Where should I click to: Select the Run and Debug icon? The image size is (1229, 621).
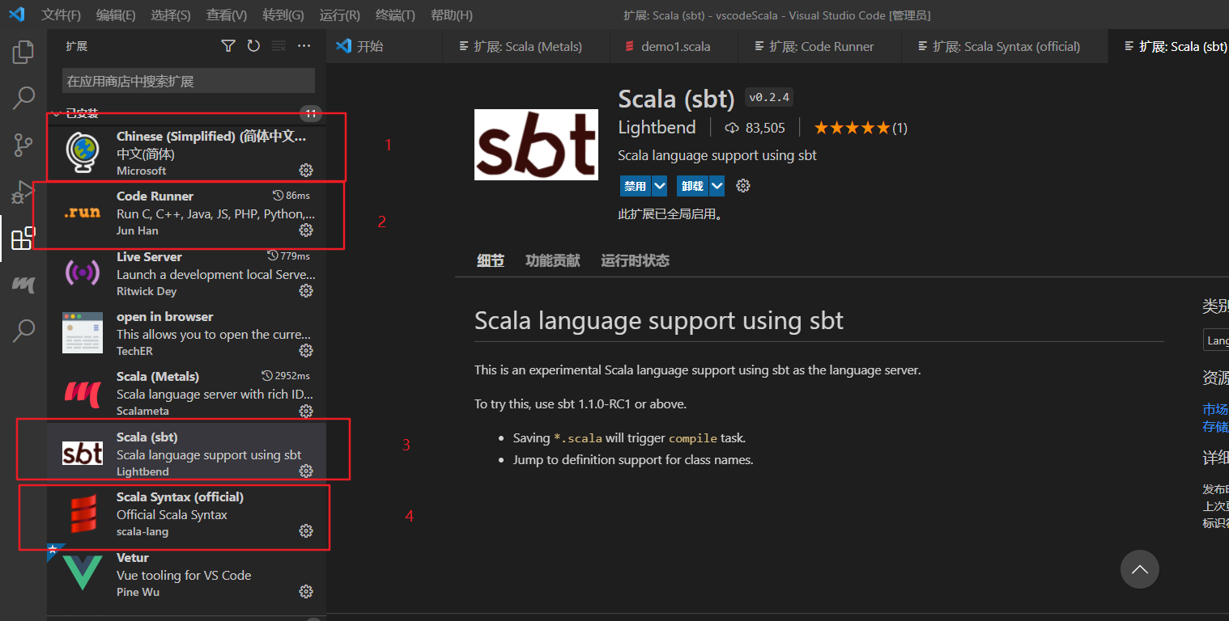pos(22,192)
